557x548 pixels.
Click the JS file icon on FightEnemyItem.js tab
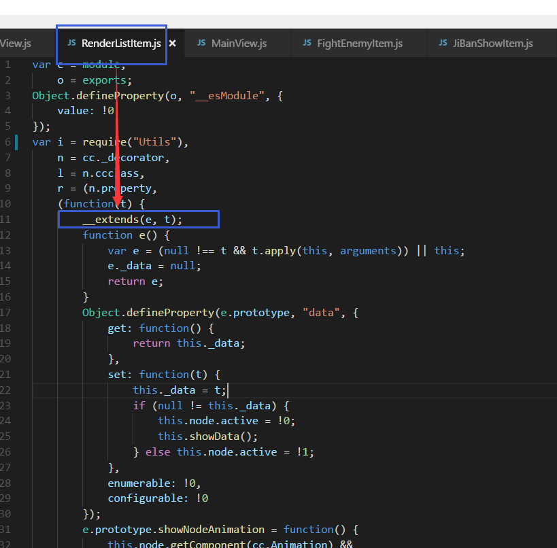click(307, 43)
